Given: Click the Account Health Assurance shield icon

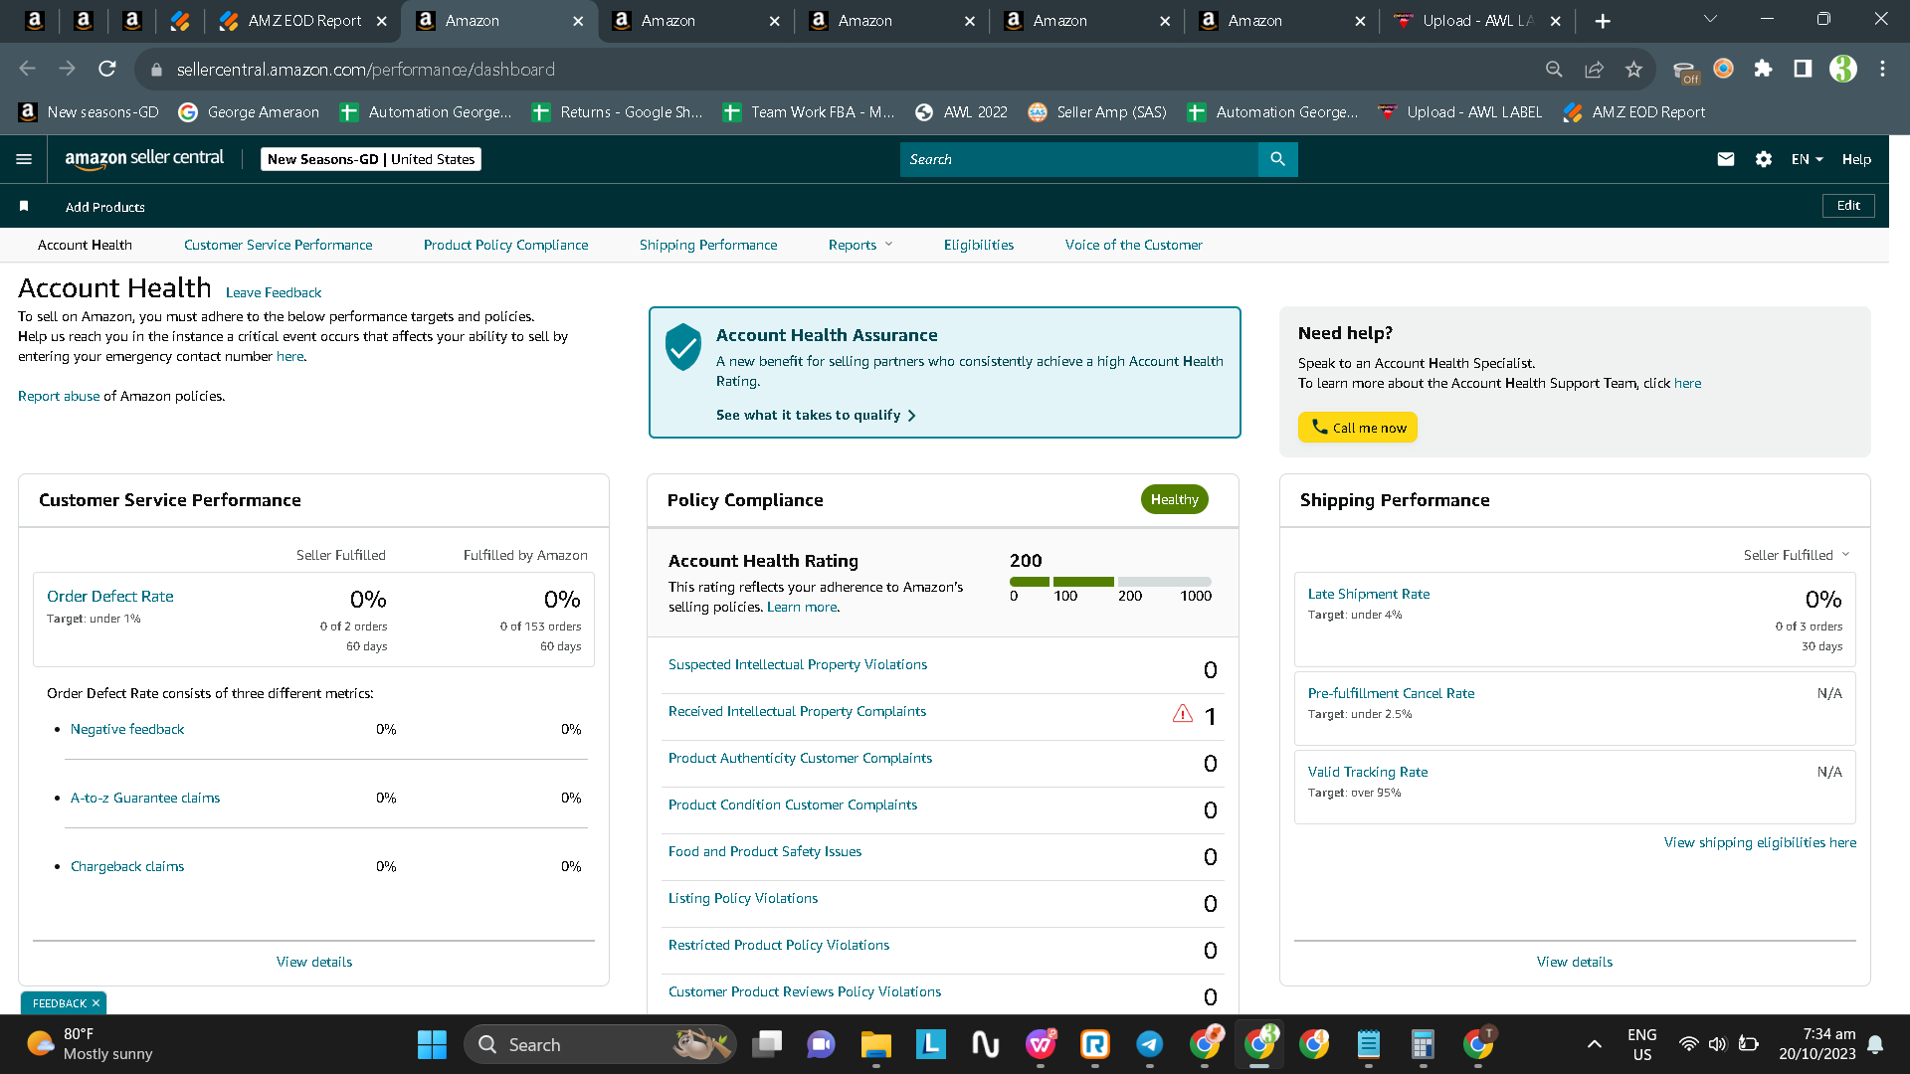Looking at the screenshot, I should click(683, 347).
